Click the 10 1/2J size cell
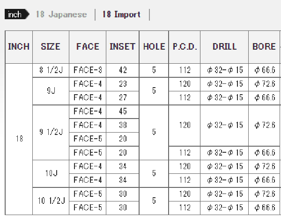 point(51,201)
